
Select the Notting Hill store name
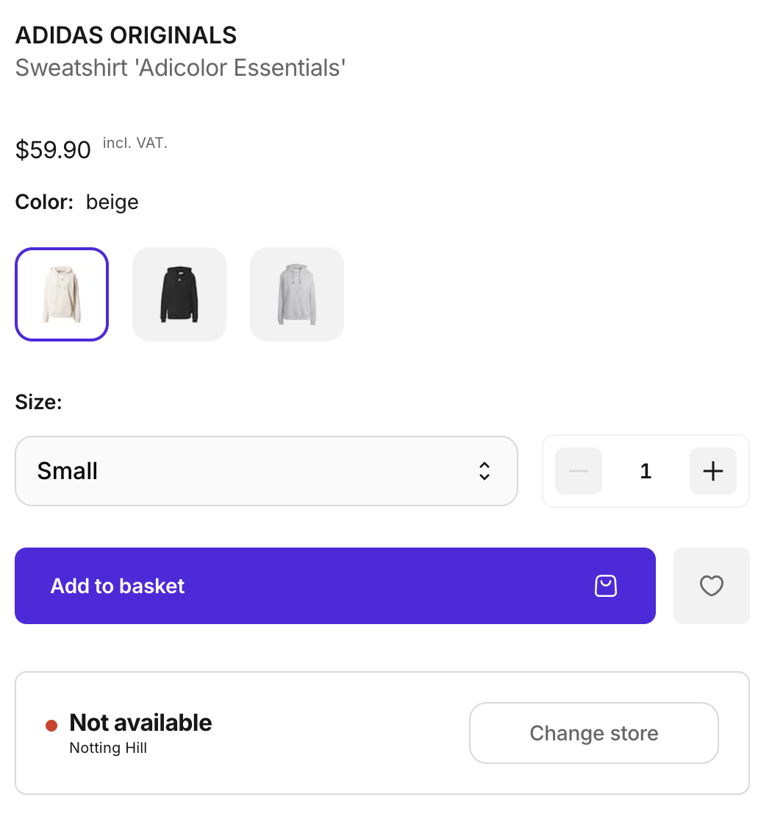tap(108, 748)
